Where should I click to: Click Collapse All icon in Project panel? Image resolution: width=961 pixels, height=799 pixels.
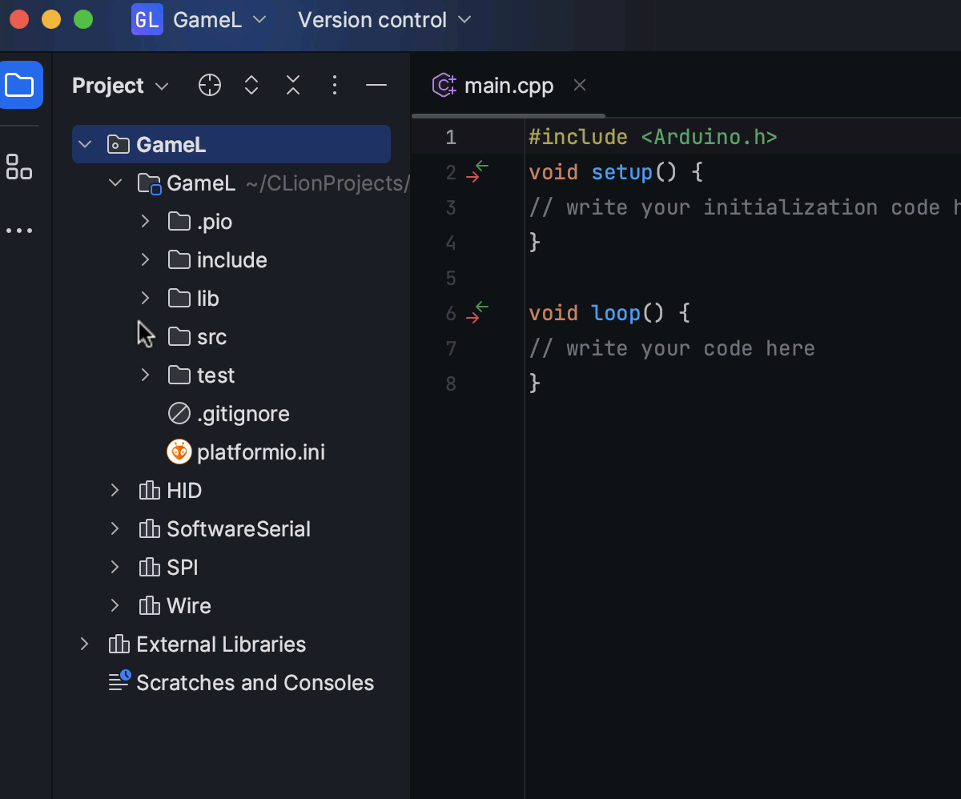click(293, 86)
